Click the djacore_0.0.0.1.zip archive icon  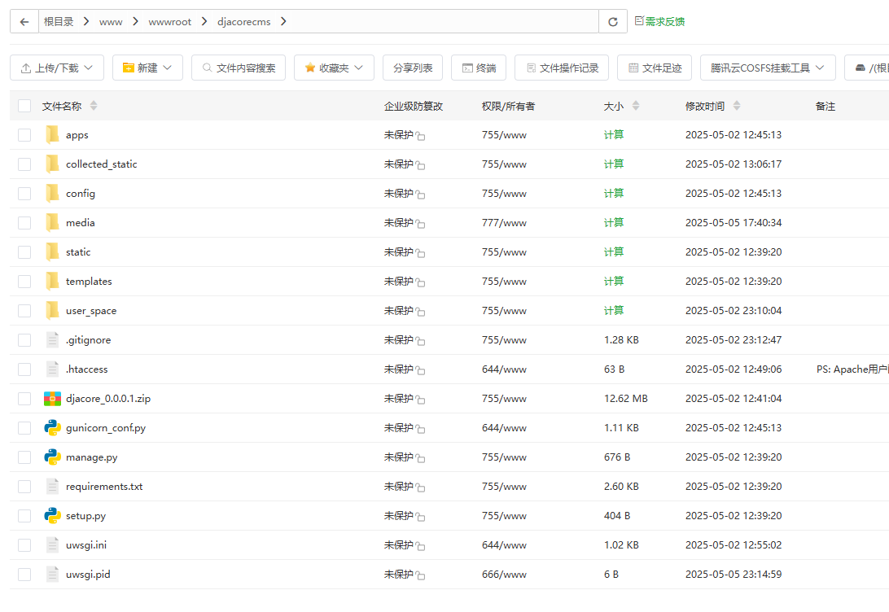coord(53,399)
